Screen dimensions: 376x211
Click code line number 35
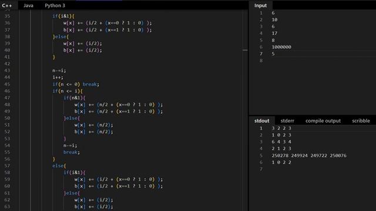[7, 16]
